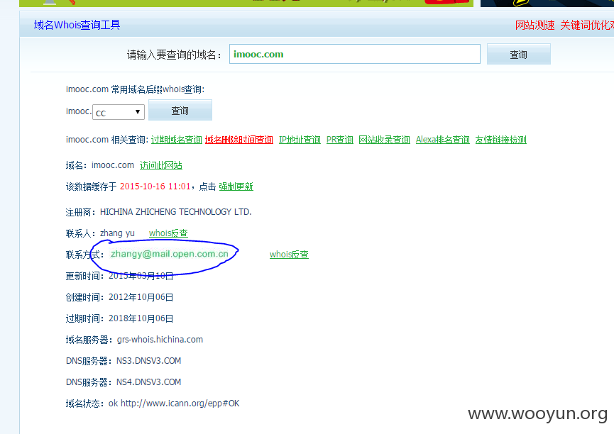
Task: Open the red 域名删除时间查询 link
Action: click(239, 140)
